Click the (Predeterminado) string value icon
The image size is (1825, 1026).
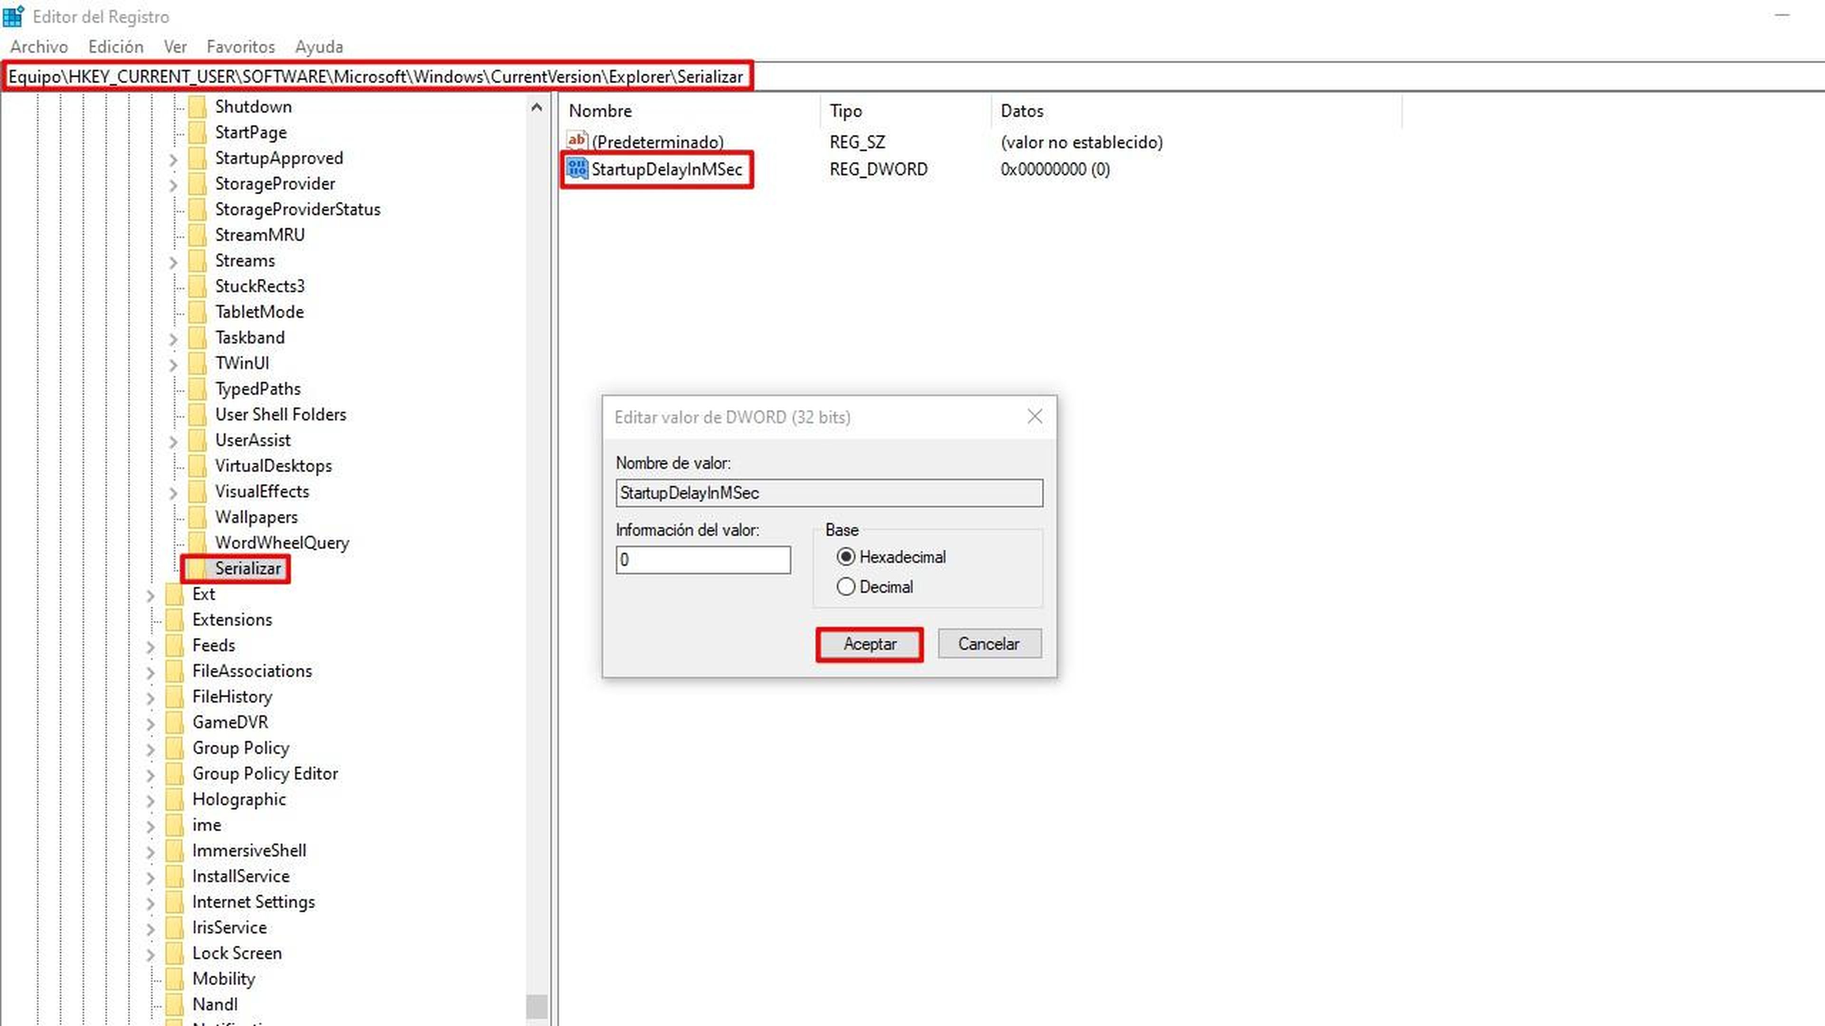pos(576,141)
